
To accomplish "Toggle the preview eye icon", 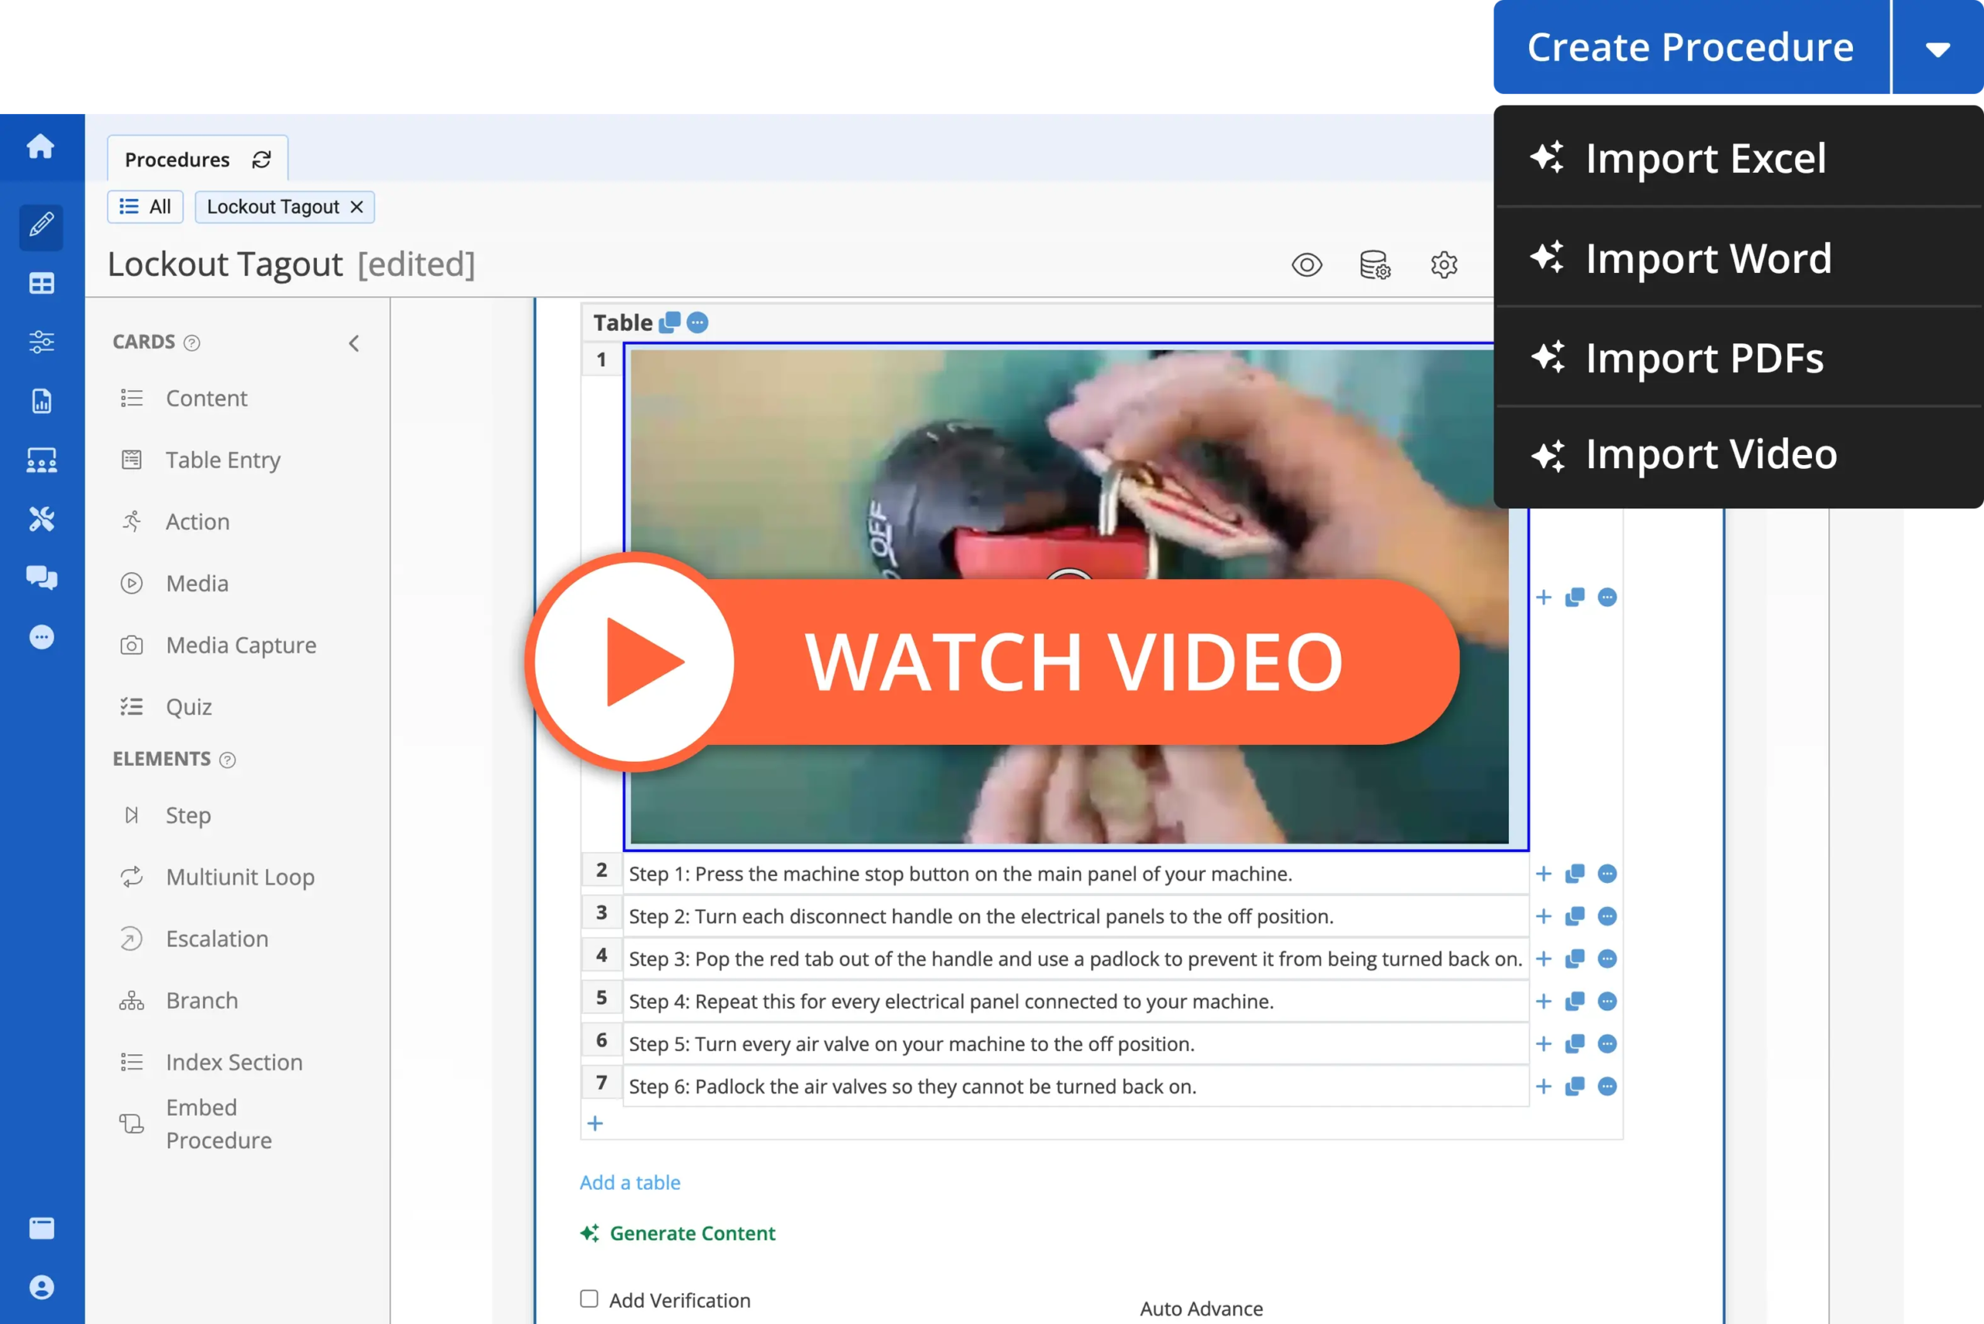I will (x=1307, y=265).
